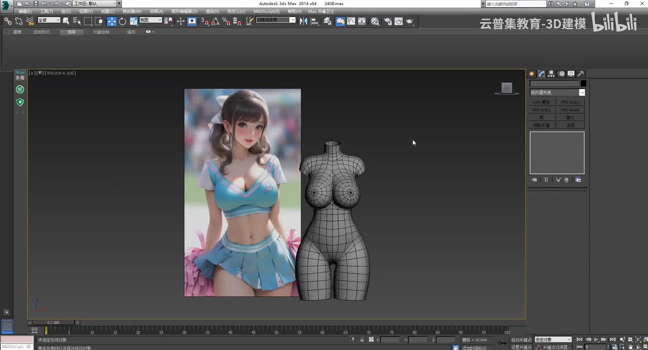The image size is (648, 350).
Task: Click the black object color swatch
Action: pos(583,83)
